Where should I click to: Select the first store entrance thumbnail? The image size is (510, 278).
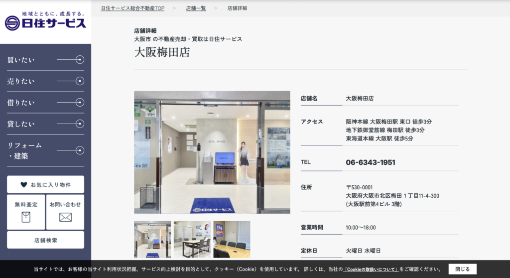click(152, 240)
